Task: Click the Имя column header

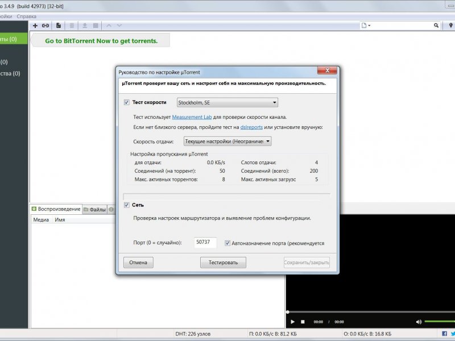Action: (x=60, y=220)
